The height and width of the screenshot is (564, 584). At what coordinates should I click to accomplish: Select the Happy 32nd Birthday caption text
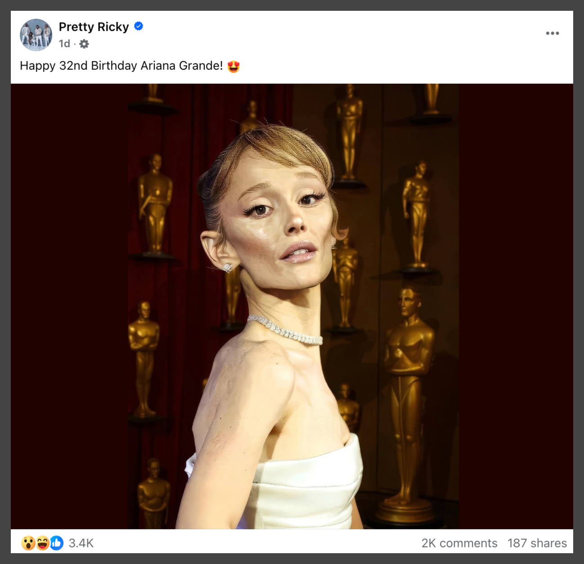pos(121,66)
